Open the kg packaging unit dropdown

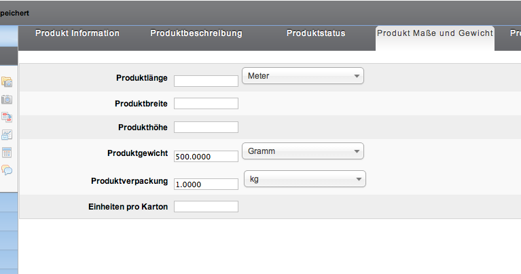coord(304,179)
